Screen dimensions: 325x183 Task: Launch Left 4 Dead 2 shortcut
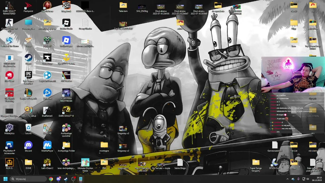[x=47, y=164]
